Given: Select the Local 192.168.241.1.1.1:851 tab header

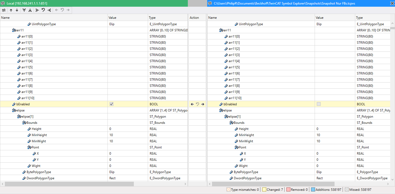Looking at the screenshot, I should (94, 3).
